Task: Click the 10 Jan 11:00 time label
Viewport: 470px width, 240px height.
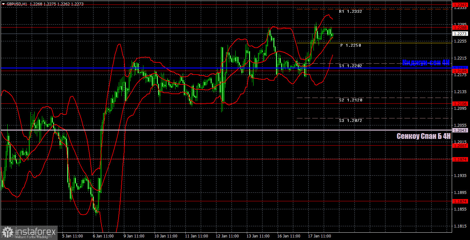Action: [x=166, y=236]
